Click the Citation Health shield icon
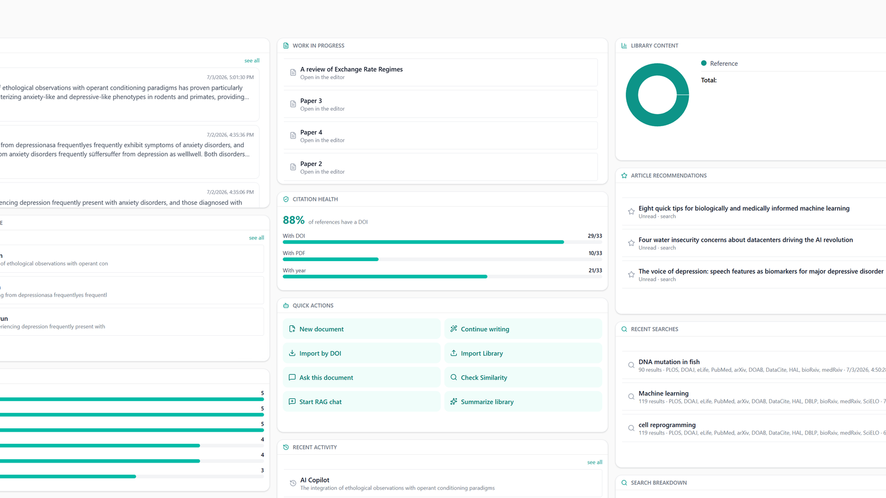The height and width of the screenshot is (498, 886). click(x=286, y=199)
